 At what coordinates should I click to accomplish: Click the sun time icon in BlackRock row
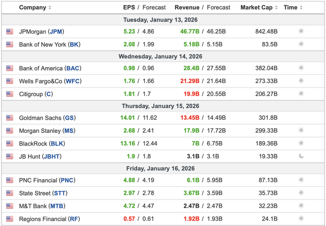tap(301, 144)
